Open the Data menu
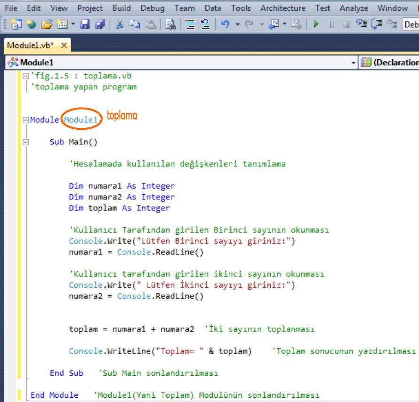 (213, 8)
